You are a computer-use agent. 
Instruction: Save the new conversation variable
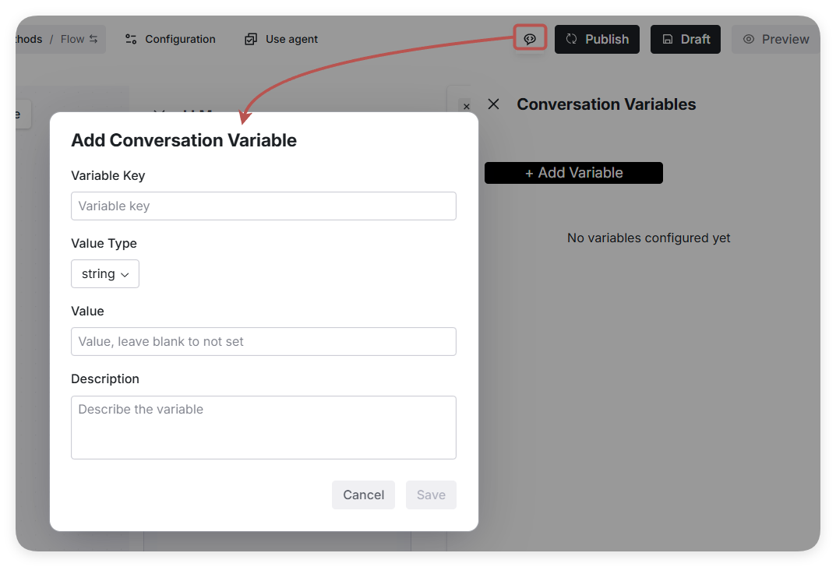[431, 495]
